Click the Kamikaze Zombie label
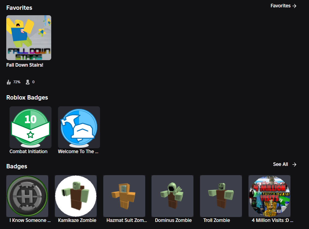This screenshot has height=229, width=309. point(77,220)
